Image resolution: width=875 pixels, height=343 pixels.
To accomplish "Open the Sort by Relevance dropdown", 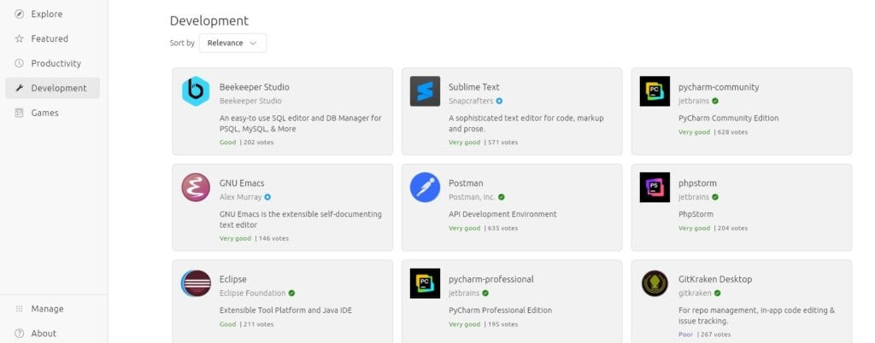I will (232, 43).
